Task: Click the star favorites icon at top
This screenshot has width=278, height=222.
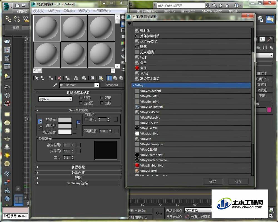Action: tap(227, 6)
